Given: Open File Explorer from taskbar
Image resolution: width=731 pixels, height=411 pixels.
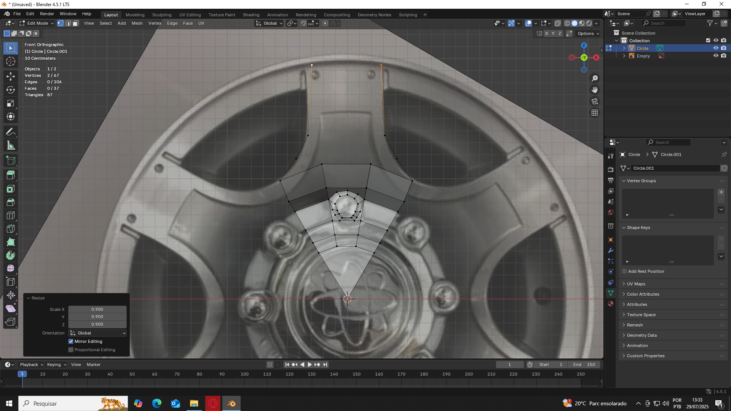Looking at the screenshot, I should click(x=194, y=403).
